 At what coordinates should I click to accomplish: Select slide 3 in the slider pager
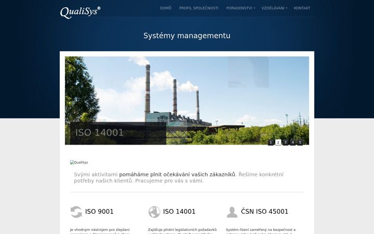coord(285,142)
